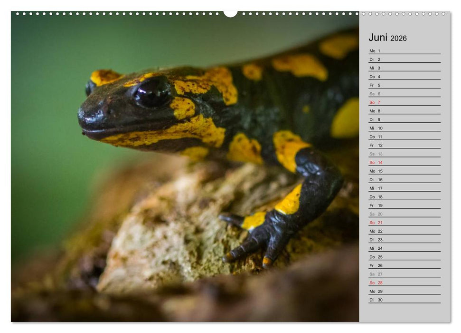This screenshot has height=333, width=461.
Task: Click the month title Juni 2026
Action: point(387,38)
